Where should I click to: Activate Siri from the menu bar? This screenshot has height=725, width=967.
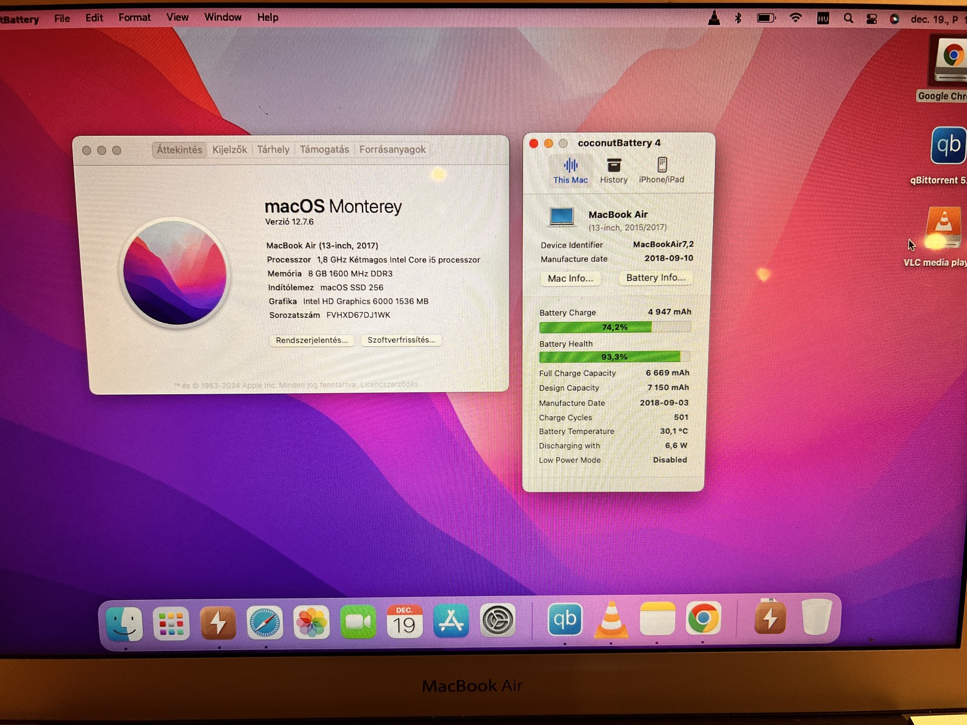click(x=894, y=19)
